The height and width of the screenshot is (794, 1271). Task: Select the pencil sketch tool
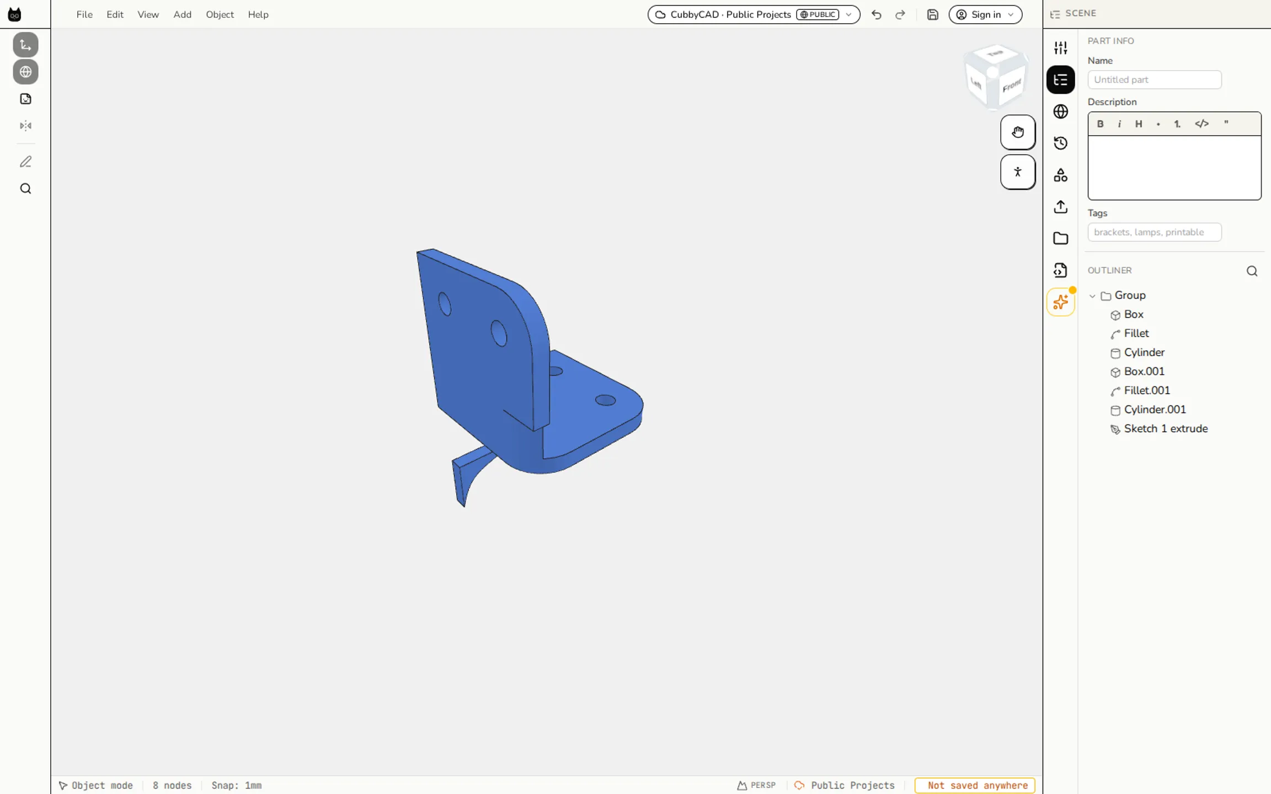pos(25,162)
